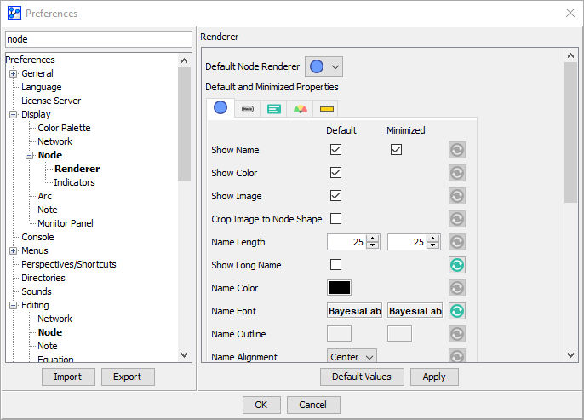Viewport: 584px width, 420px height.
Task: Open the Name Alignment Center dropdown
Action: pyautogui.click(x=352, y=357)
